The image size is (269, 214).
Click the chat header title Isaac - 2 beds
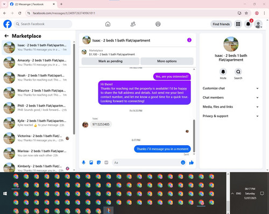point(121,40)
